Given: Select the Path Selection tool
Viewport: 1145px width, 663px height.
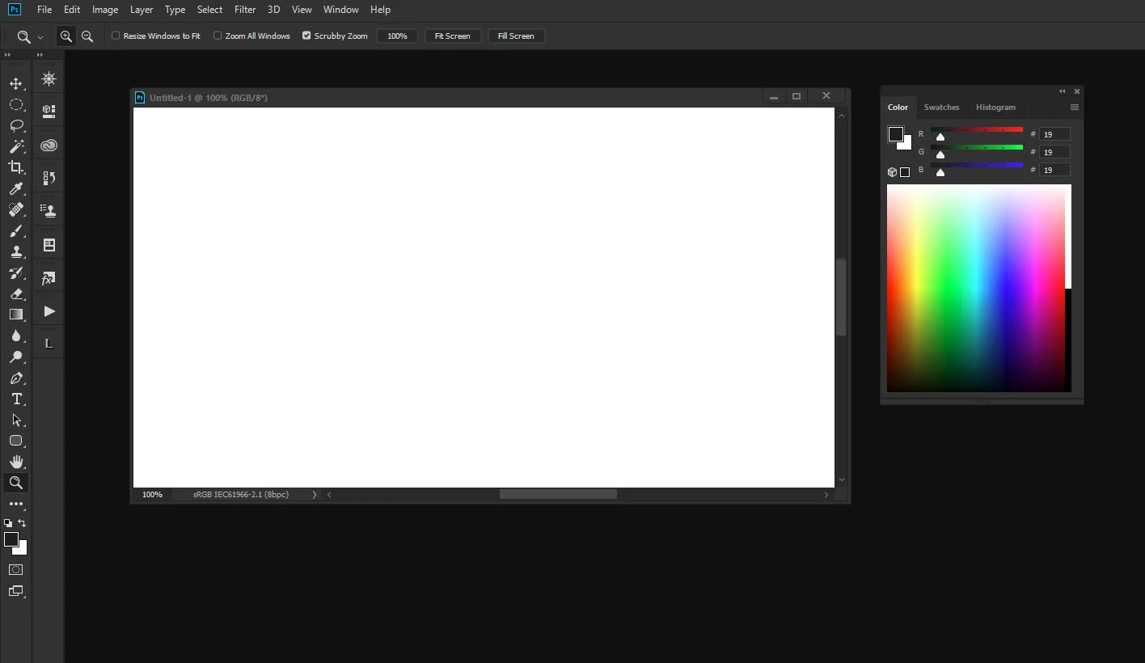Looking at the screenshot, I should [15, 420].
